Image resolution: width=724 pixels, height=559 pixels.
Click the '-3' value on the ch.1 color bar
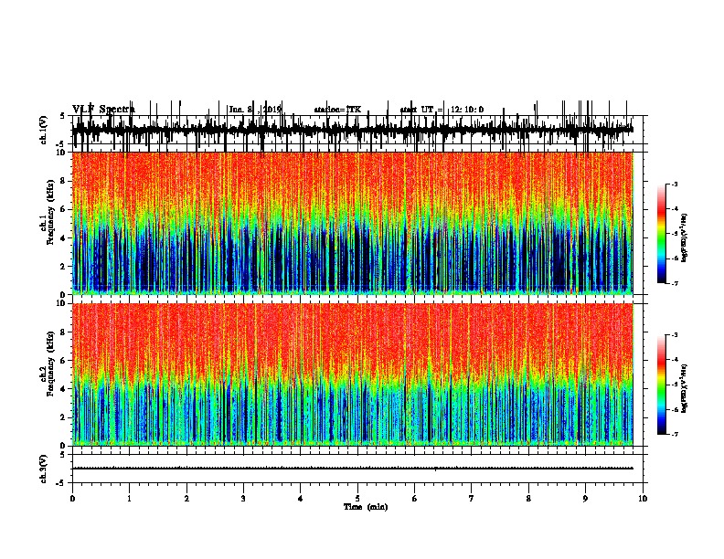(x=674, y=185)
